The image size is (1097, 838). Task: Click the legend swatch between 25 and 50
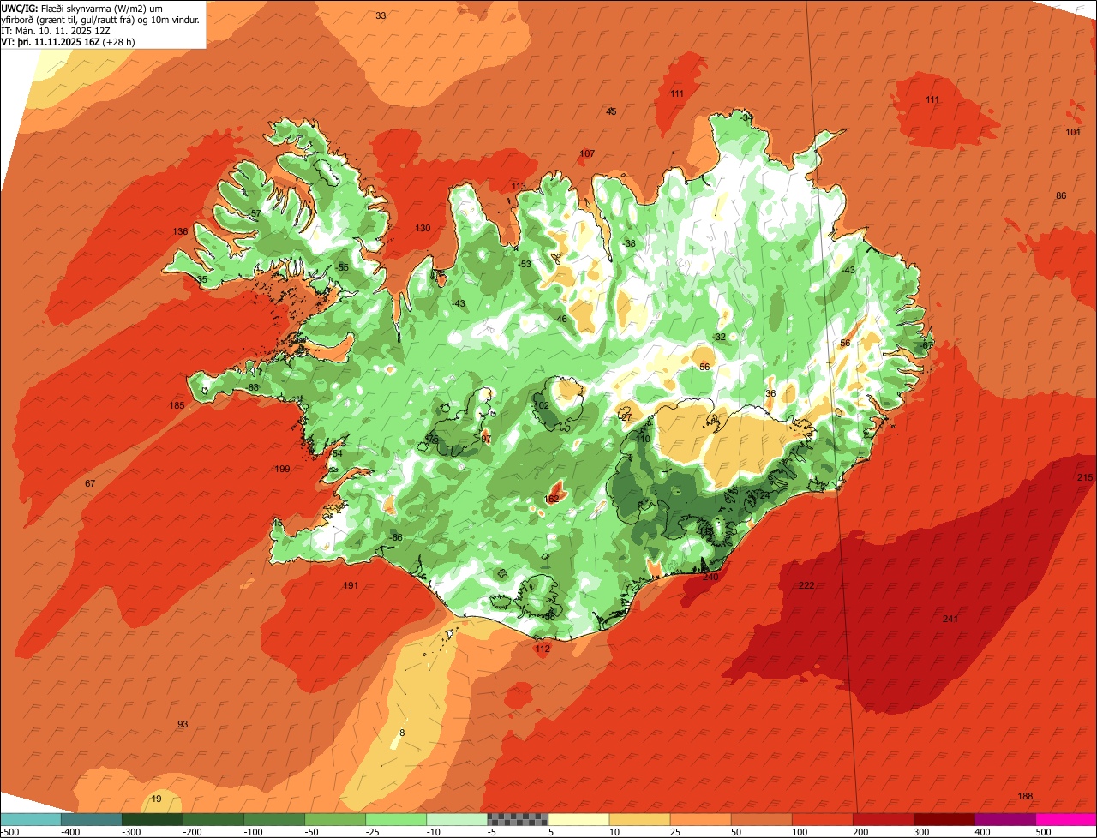(699, 819)
